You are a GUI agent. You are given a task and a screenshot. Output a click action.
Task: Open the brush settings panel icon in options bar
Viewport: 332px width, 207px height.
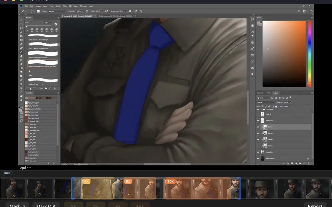[38, 11]
